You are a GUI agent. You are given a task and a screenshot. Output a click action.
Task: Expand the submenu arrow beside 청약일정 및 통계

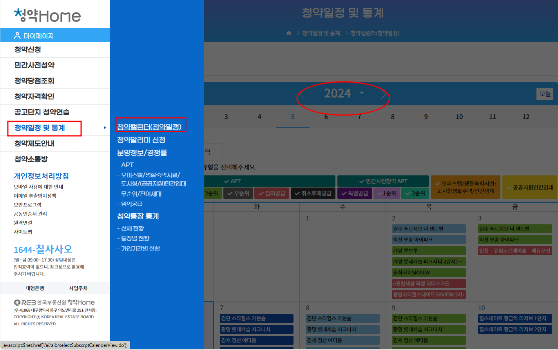tap(104, 128)
